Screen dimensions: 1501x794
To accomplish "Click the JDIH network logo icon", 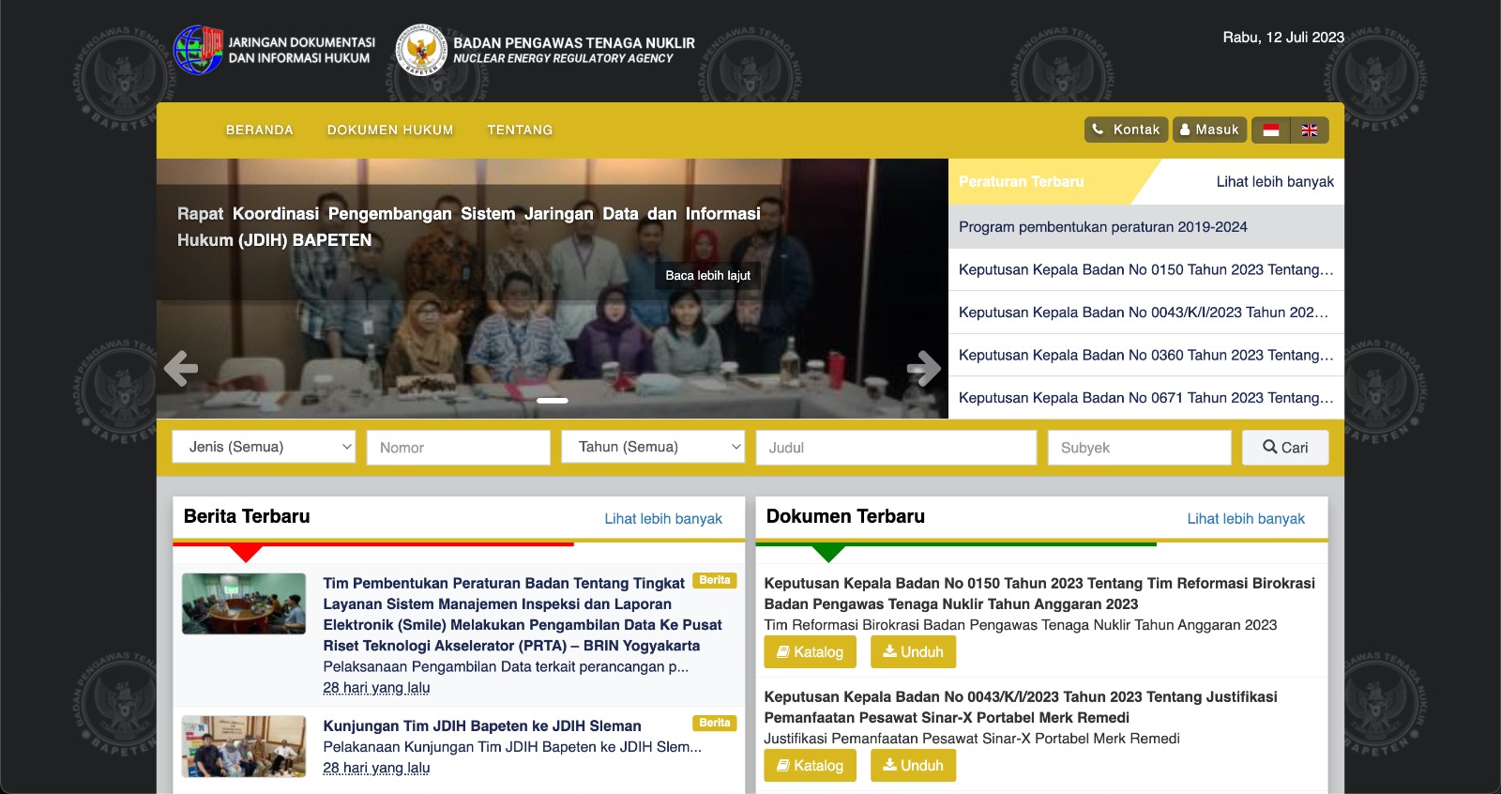I will pos(198,50).
